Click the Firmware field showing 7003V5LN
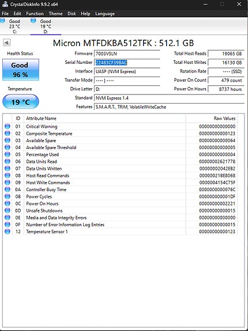The width and height of the screenshot is (248, 331). point(127,54)
